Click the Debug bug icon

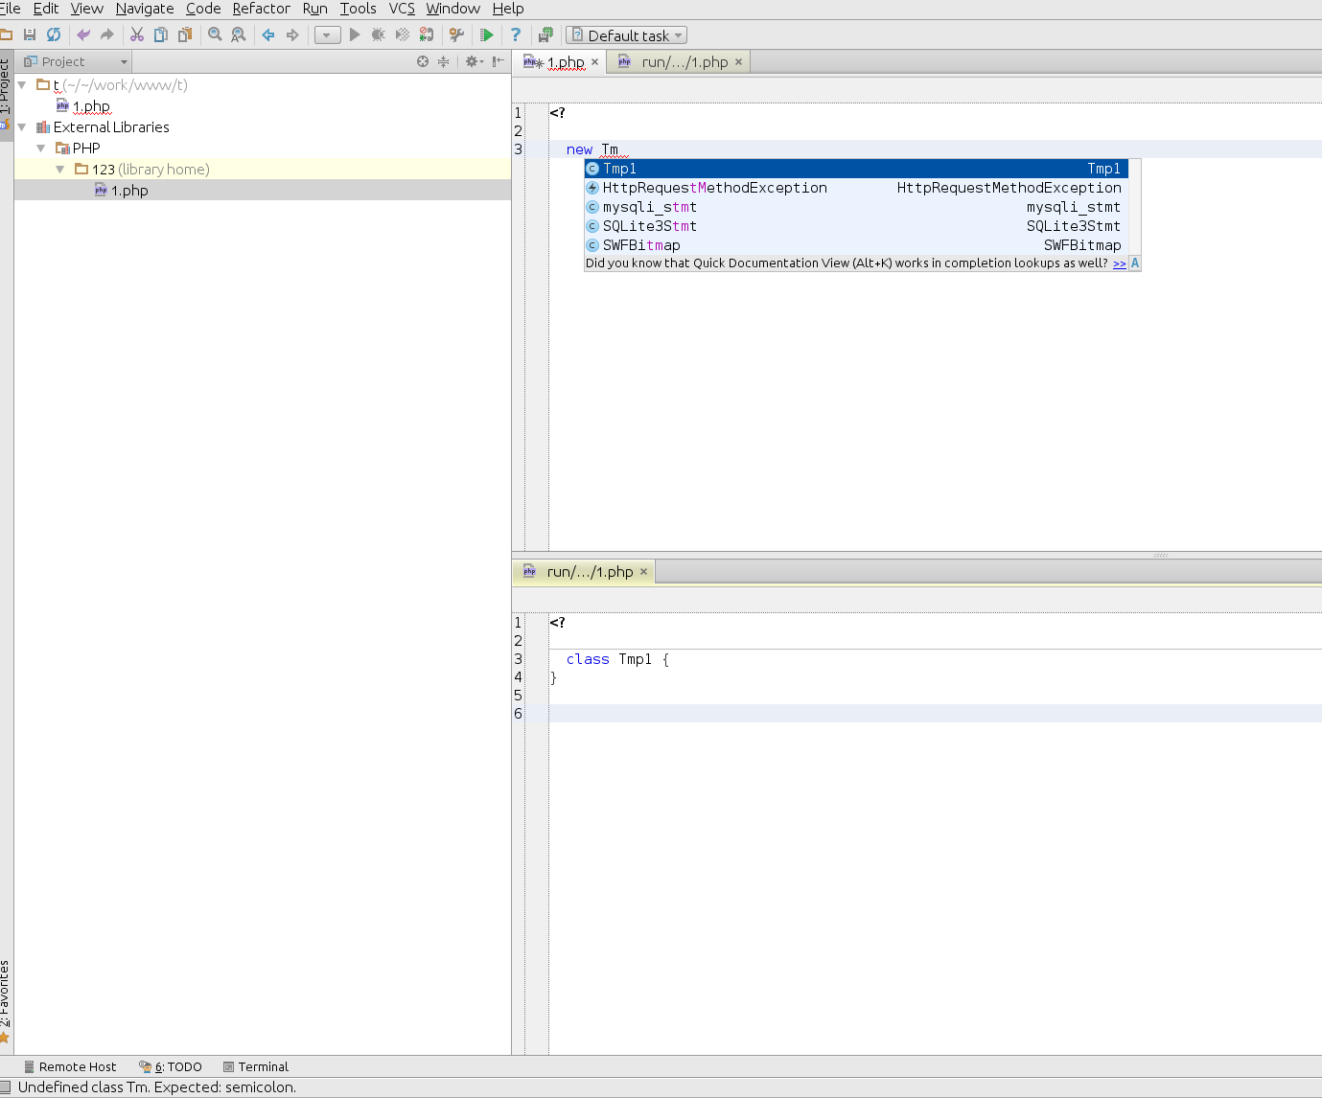(x=379, y=35)
